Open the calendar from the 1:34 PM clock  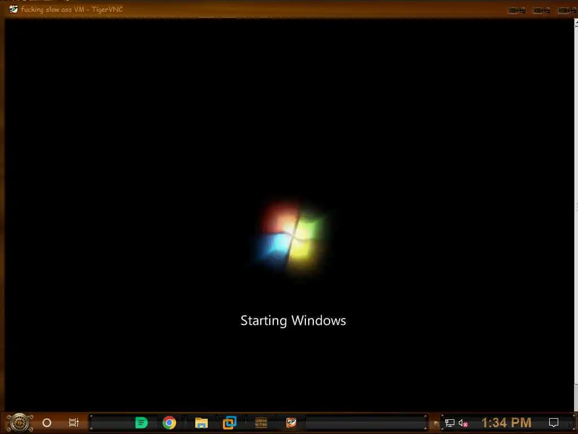pyautogui.click(x=506, y=423)
